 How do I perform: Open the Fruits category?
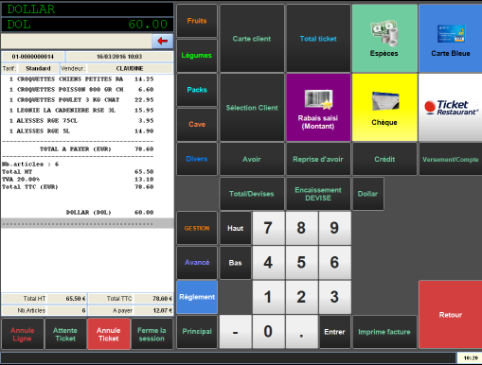tap(197, 21)
